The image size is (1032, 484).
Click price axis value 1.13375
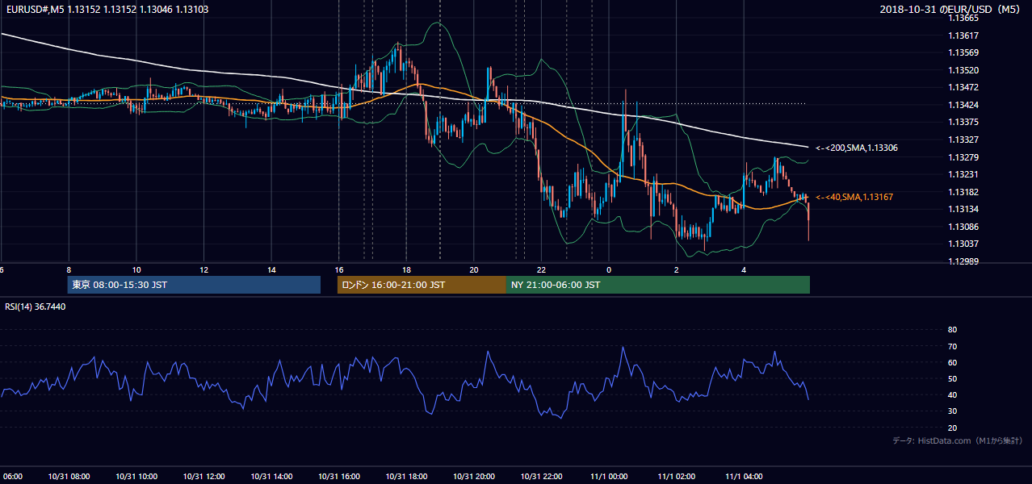(x=965, y=122)
